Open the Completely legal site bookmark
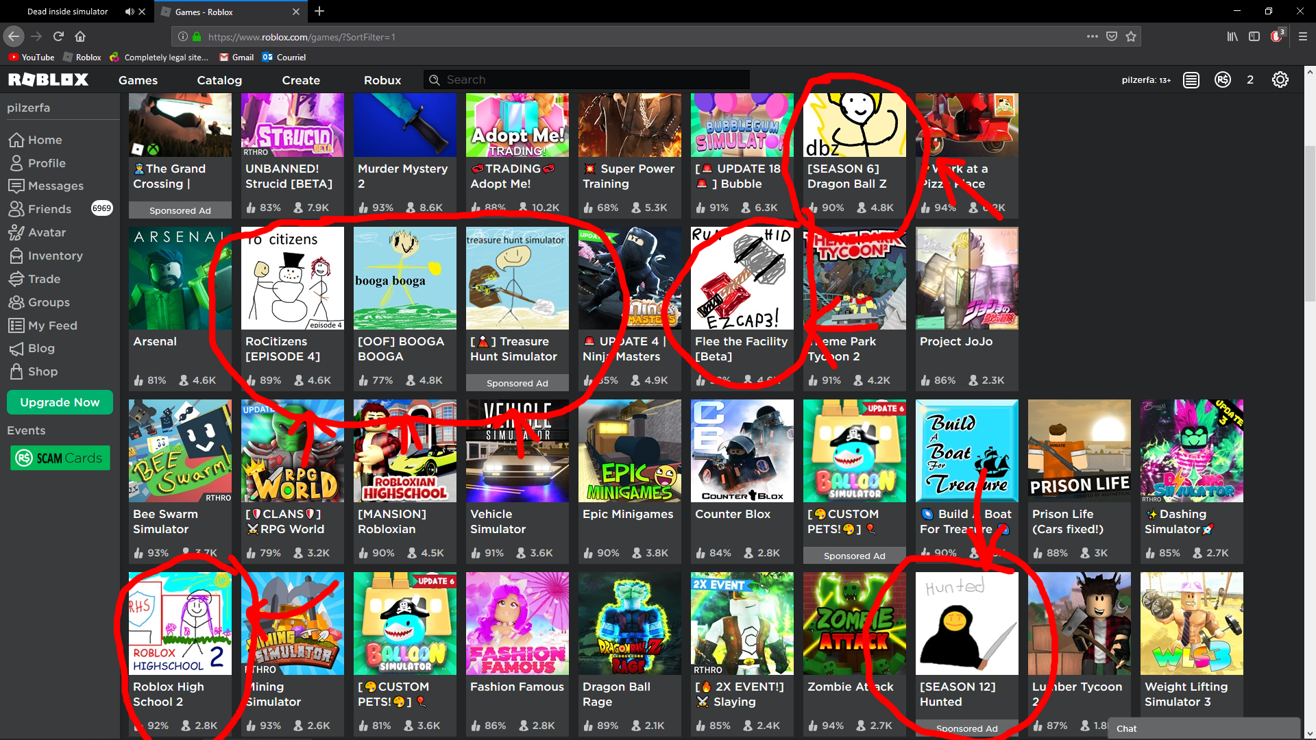The height and width of the screenshot is (740, 1316). coord(159,58)
